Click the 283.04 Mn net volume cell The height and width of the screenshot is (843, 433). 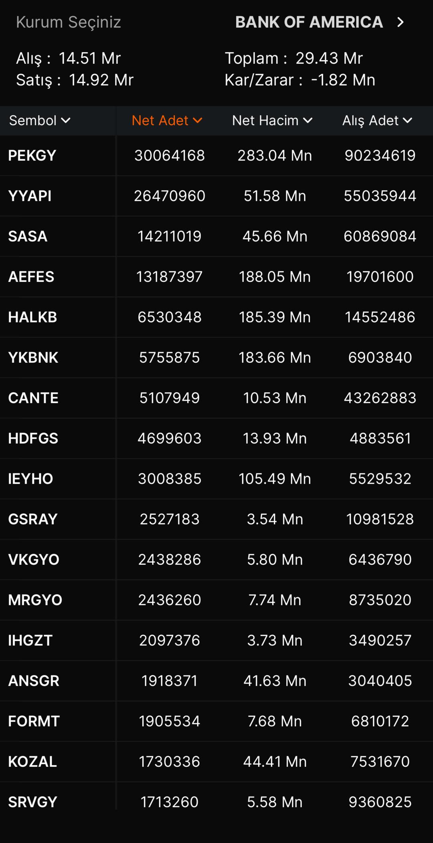tap(275, 156)
